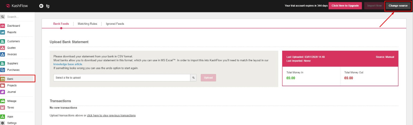The height and width of the screenshot is (125, 413).
Task: Open the Taxes calculator icon
Action: [3, 108]
